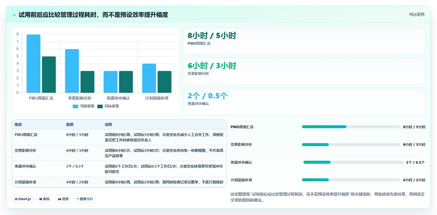Click the 计划留痕补录 progress bar

pyautogui.click(x=351, y=180)
